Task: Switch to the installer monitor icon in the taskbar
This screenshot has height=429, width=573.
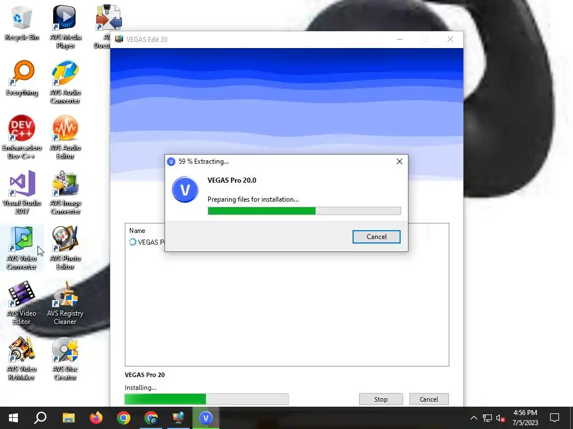Action: 179,418
